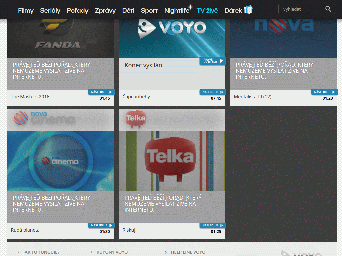
Task: Open Nova channel thumbnail
Action: point(284,38)
